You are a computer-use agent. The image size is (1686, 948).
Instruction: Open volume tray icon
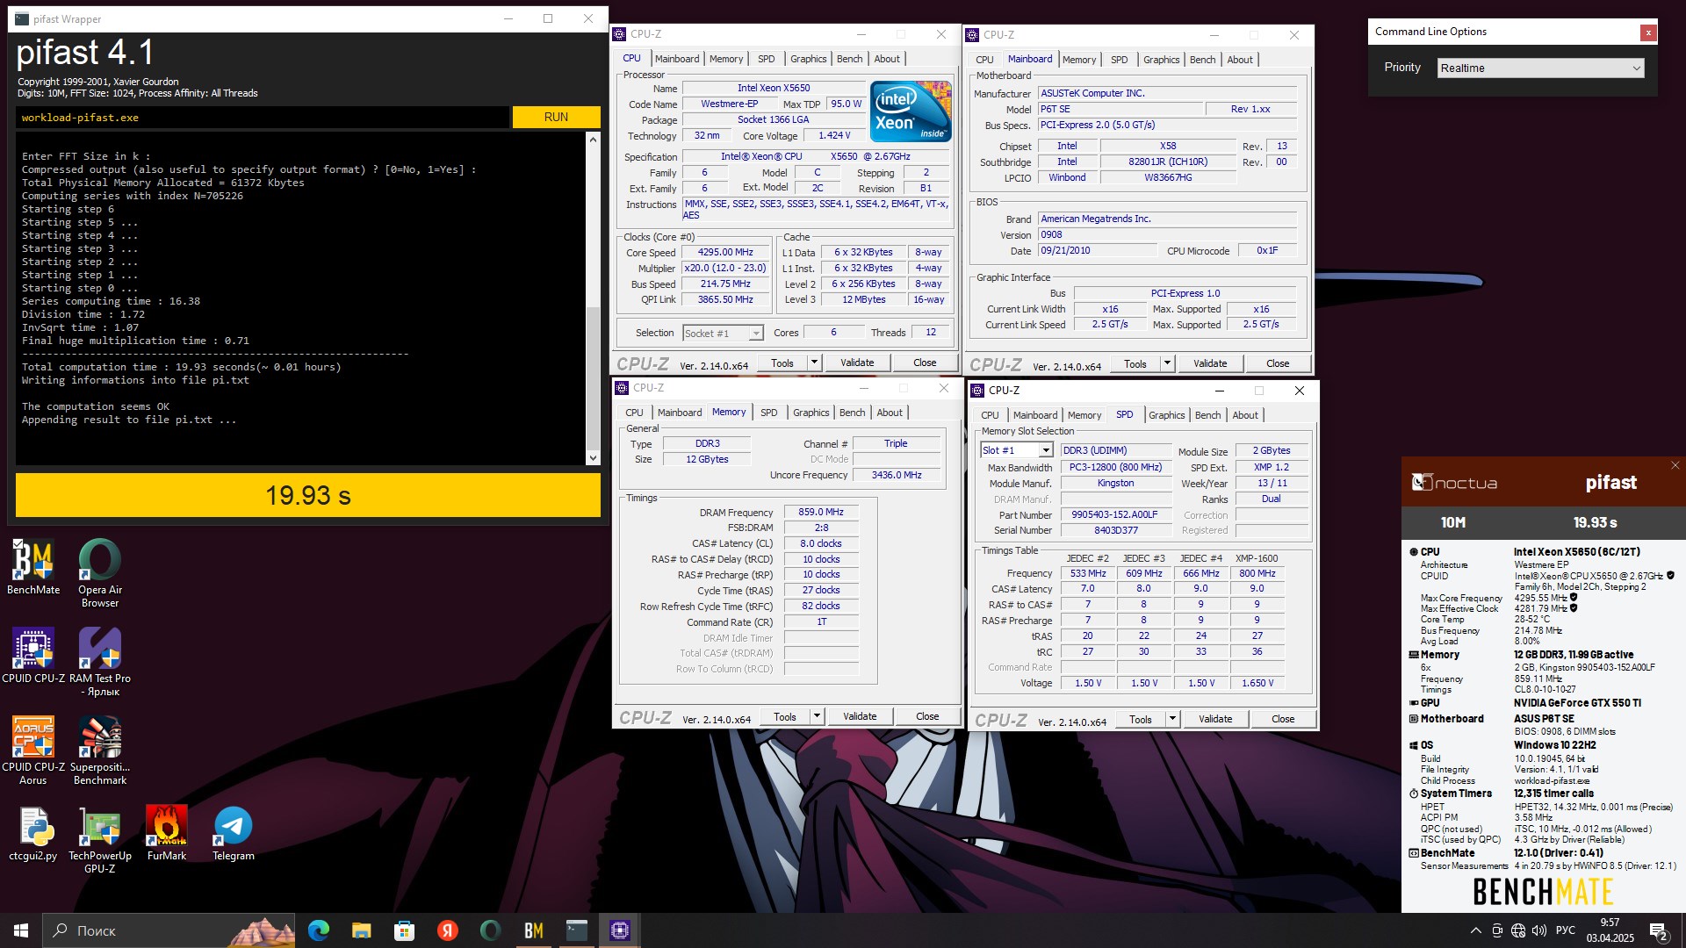[x=1539, y=930]
